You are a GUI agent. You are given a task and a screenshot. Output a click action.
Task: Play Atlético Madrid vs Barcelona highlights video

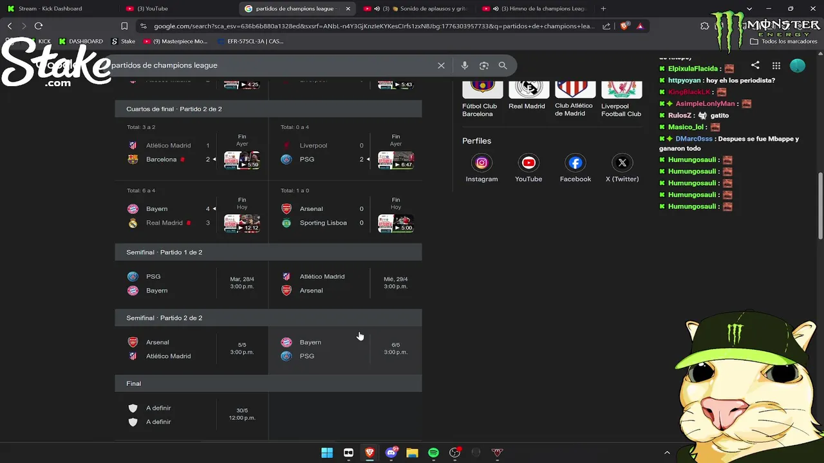click(x=242, y=160)
